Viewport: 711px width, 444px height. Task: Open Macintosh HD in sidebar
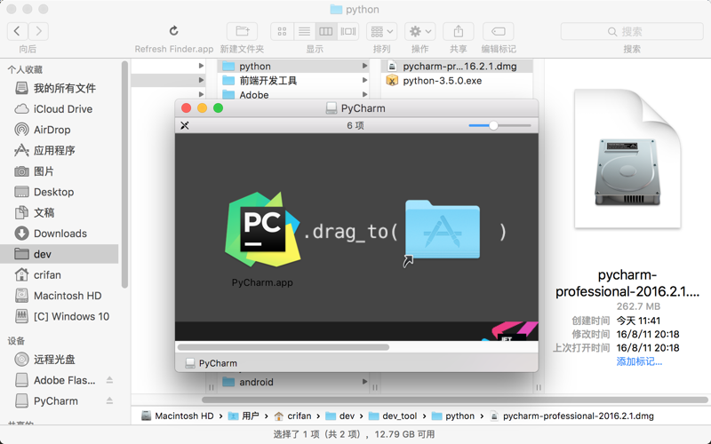[59, 296]
